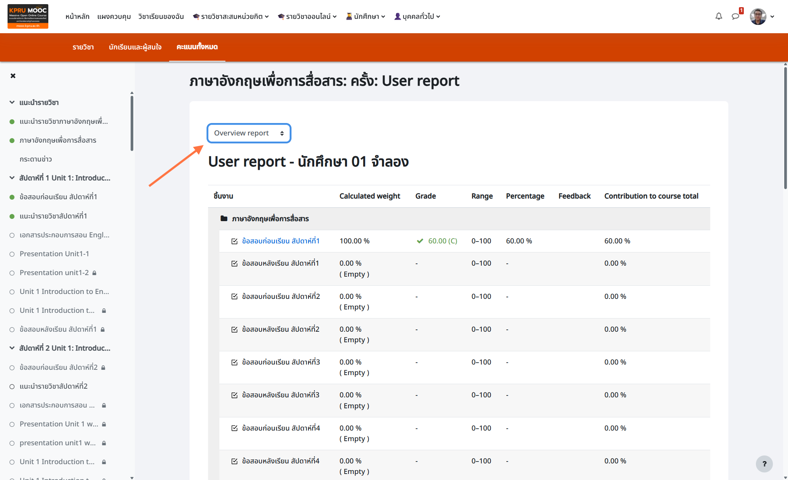Toggle completion dot for แนะนำรายวิชาภาษาอังกฤษเพื่...

coord(12,122)
